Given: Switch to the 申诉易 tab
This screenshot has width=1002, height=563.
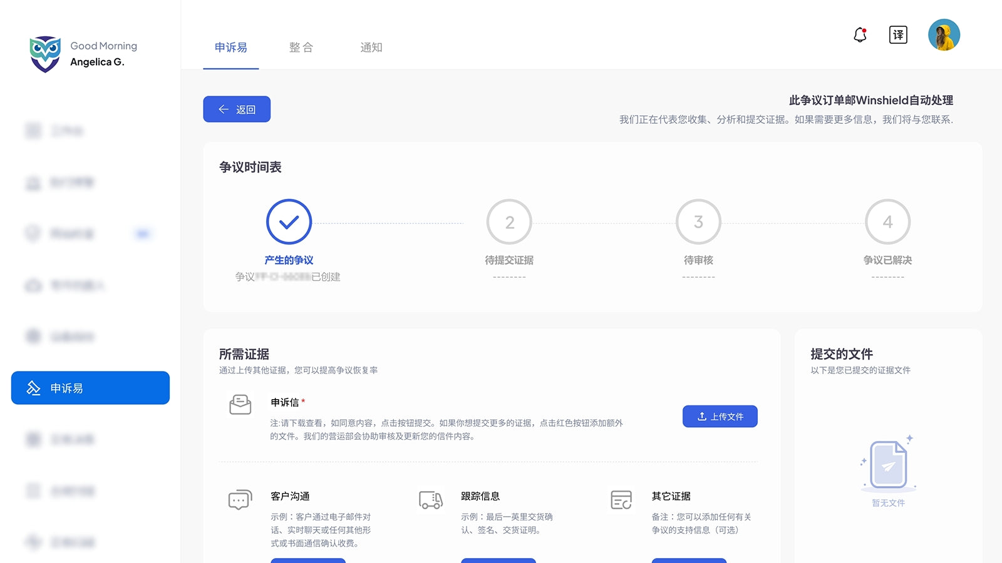Looking at the screenshot, I should [230, 48].
